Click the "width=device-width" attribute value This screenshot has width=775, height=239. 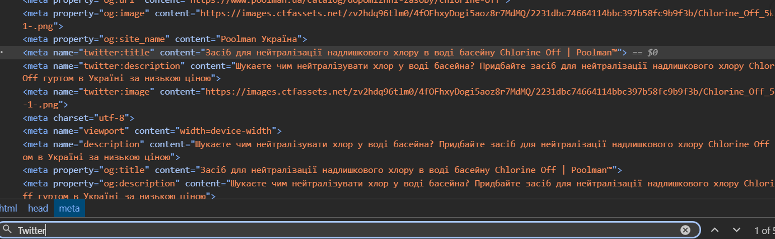(225, 131)
